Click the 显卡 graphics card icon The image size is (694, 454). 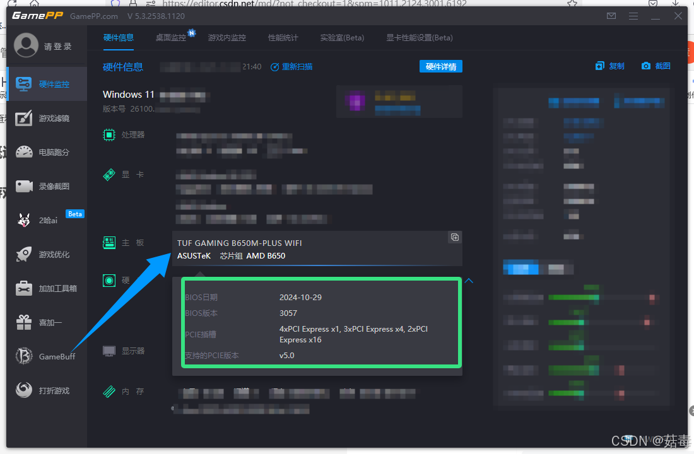coord(109,175)
